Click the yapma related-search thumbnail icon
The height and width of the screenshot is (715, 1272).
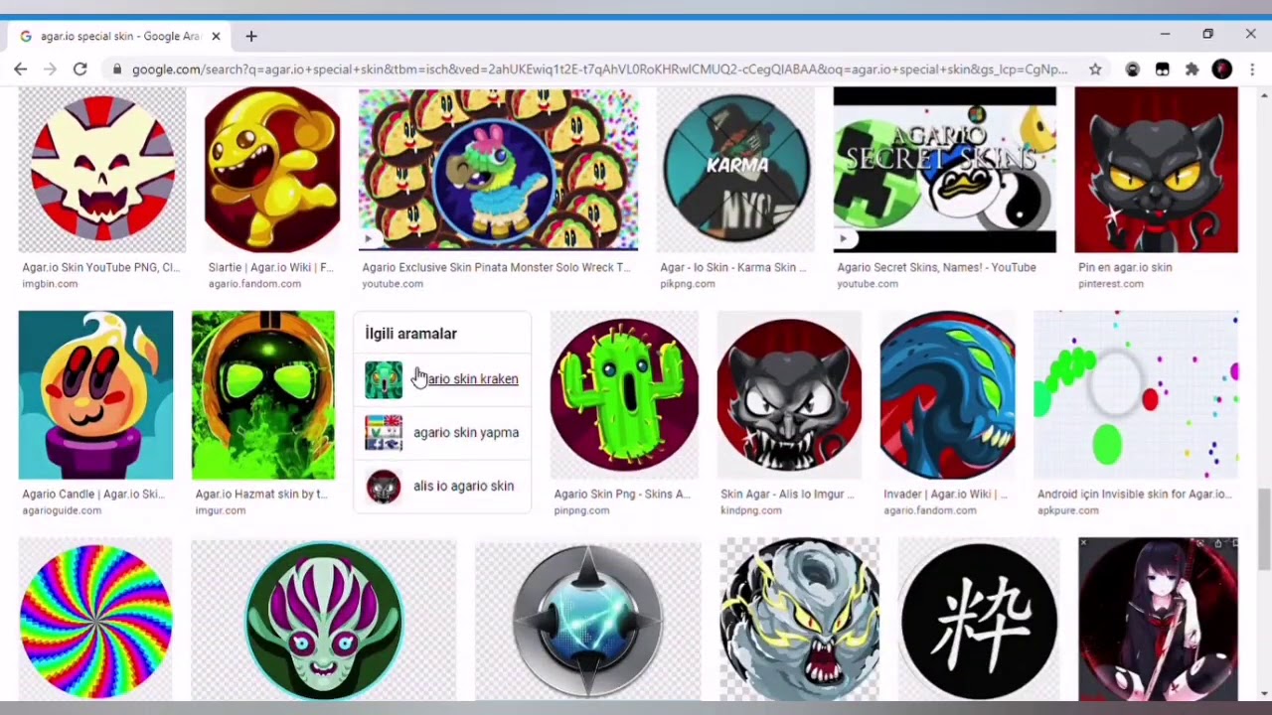click(384, 433)
